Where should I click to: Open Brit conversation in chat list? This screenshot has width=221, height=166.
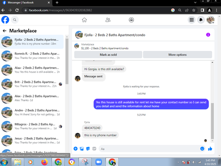(32, 84)
